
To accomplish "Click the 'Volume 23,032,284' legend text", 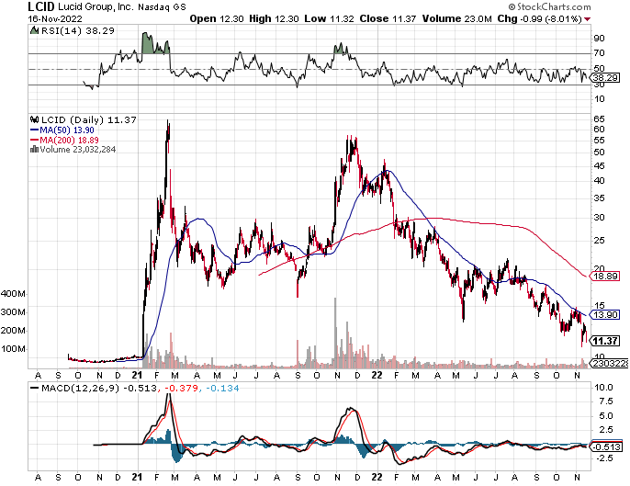I will click(77, 150).
